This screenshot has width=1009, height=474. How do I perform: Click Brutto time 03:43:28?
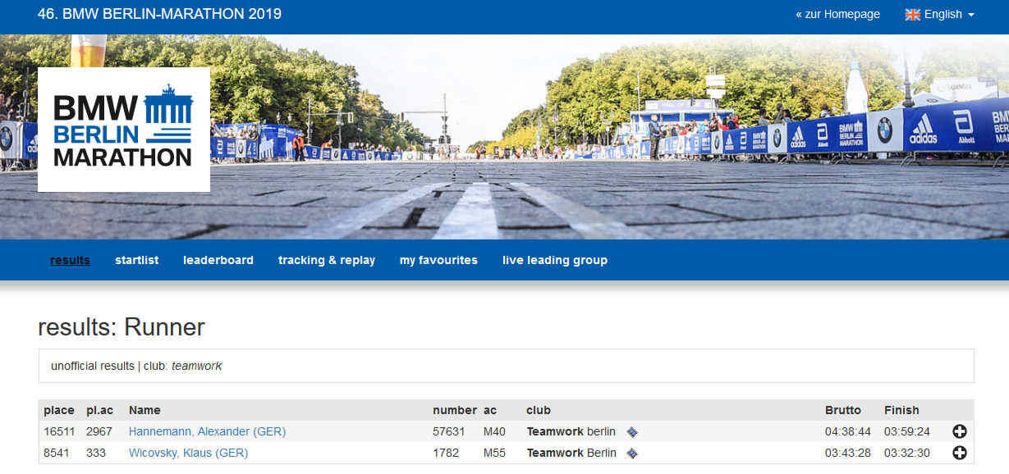848,453
